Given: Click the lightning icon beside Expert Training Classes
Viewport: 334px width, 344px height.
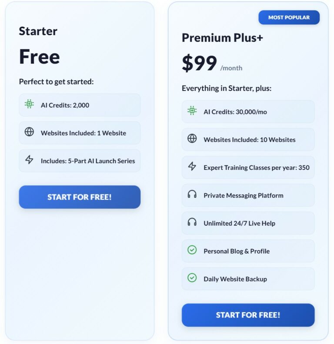Looking at the screenshot, I should click(192, 167).
